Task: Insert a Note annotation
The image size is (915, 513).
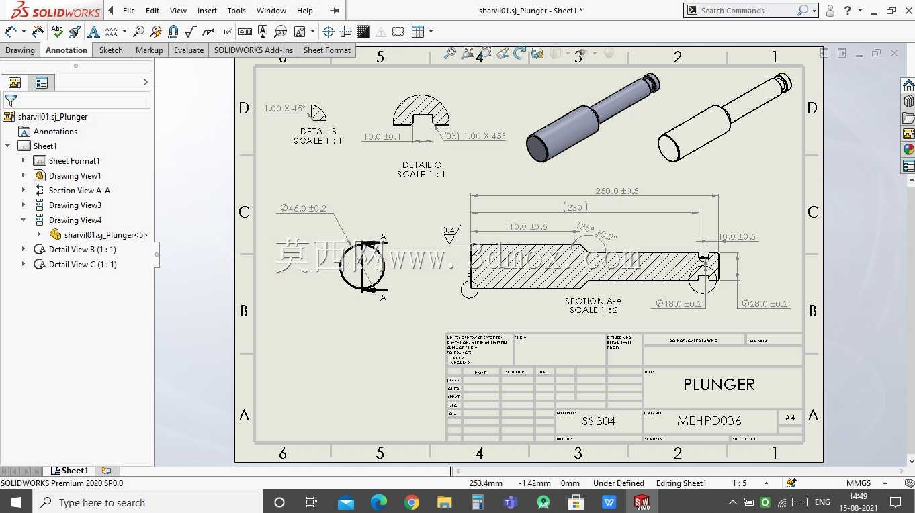Action: (x=93, y=31)
